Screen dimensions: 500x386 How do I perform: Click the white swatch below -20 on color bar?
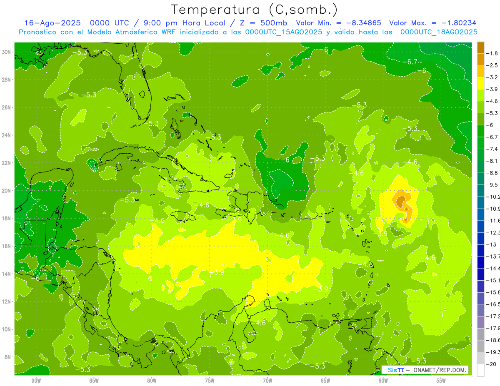[480, 370]
